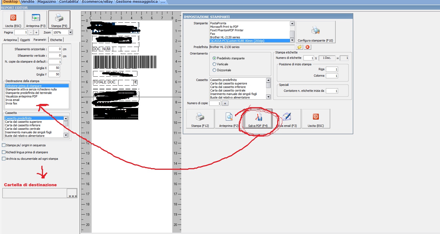Viewport: 440px width, 234px height.
Task: Enable Archivia su documentale ad ogni stampa
Action: point(30,159)
